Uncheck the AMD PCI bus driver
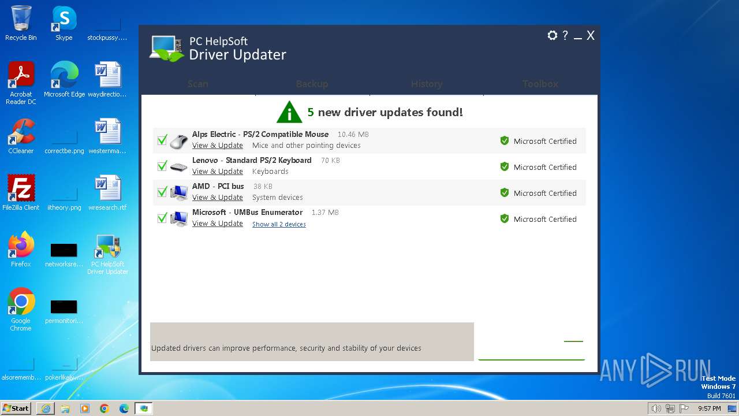The width and height of the screenshot is (739, 416). [x=162, y=192]
